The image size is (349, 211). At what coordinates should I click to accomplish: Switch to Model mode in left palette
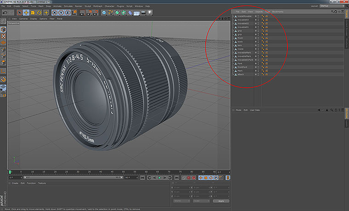3,29
